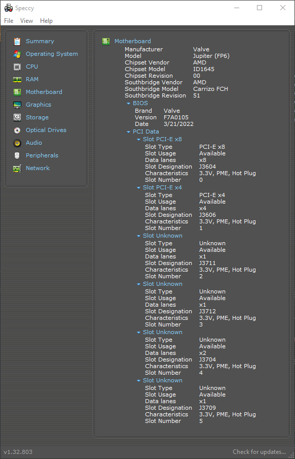This screenshot has height=459, width=295.
Task: Click the Optical Drives disc icon
Action: tap(18, 130)
